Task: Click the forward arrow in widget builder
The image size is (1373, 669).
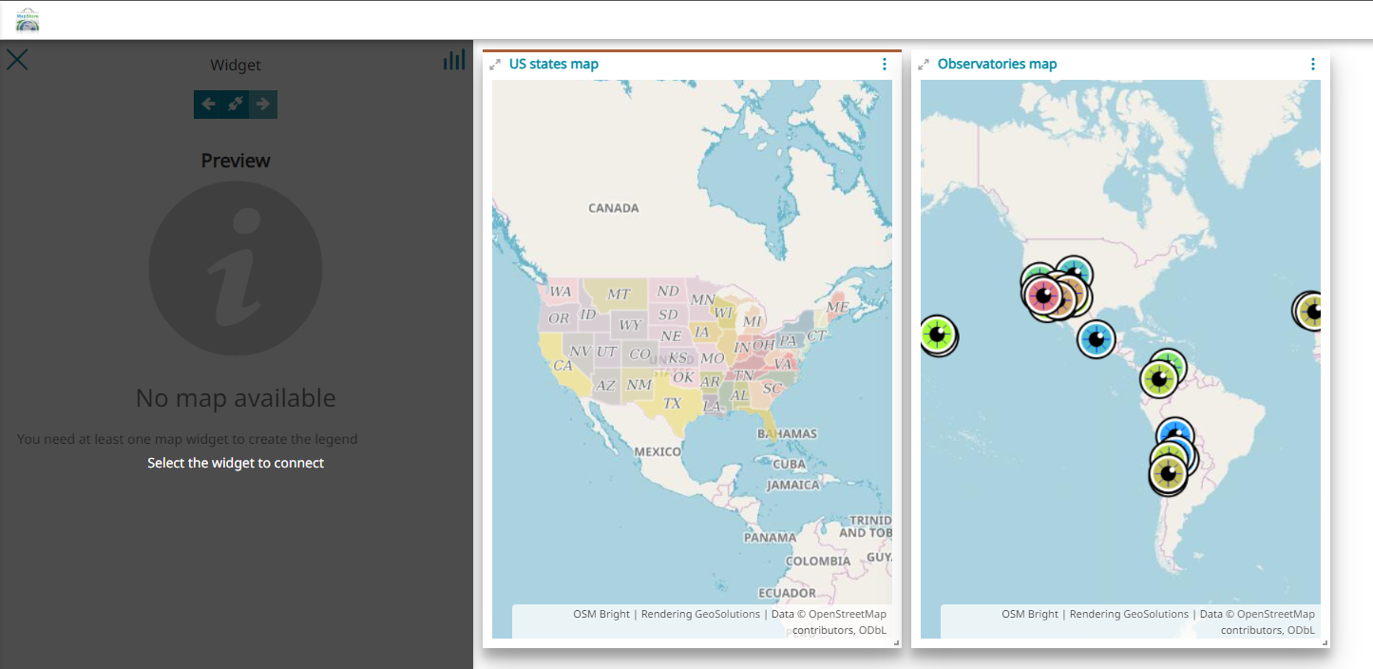Action: click(263, 105)
